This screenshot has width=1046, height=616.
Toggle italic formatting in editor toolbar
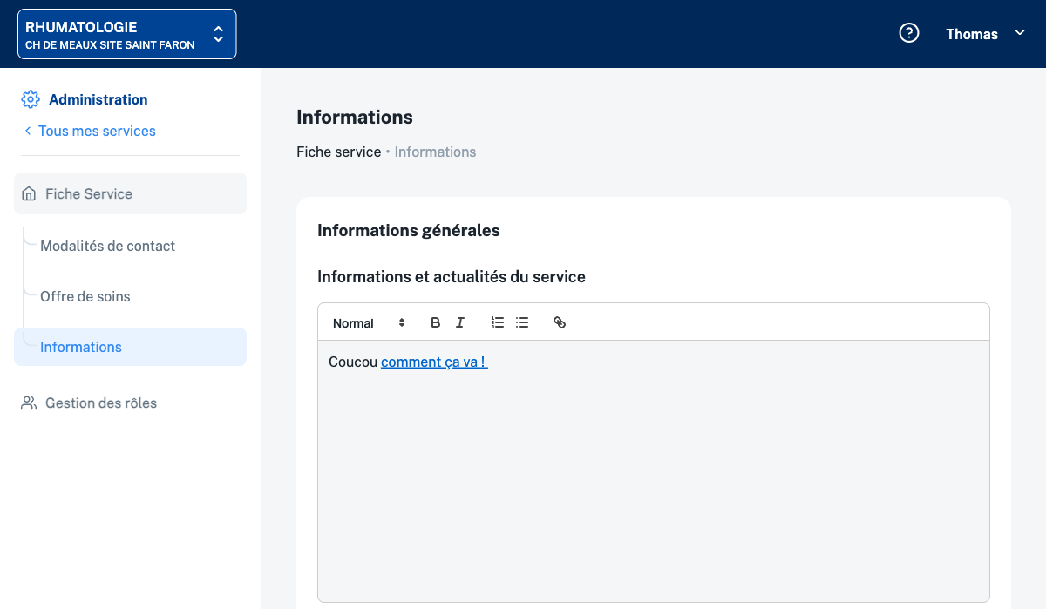460,322
